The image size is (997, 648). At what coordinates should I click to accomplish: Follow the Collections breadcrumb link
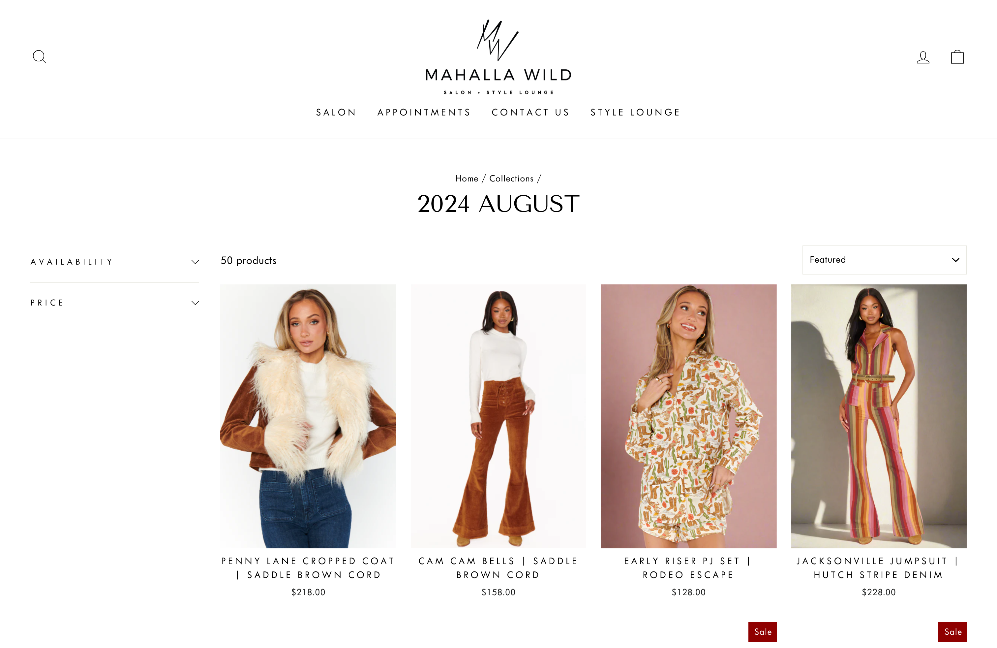point(511,178)
